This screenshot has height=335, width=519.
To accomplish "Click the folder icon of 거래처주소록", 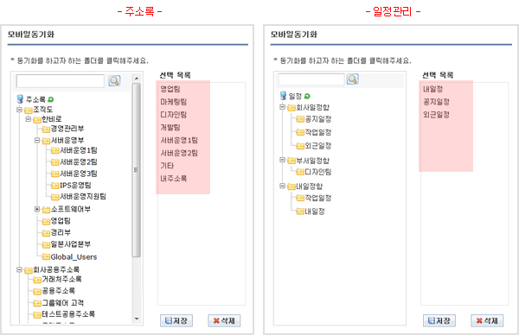I will [x=37, y=280].
